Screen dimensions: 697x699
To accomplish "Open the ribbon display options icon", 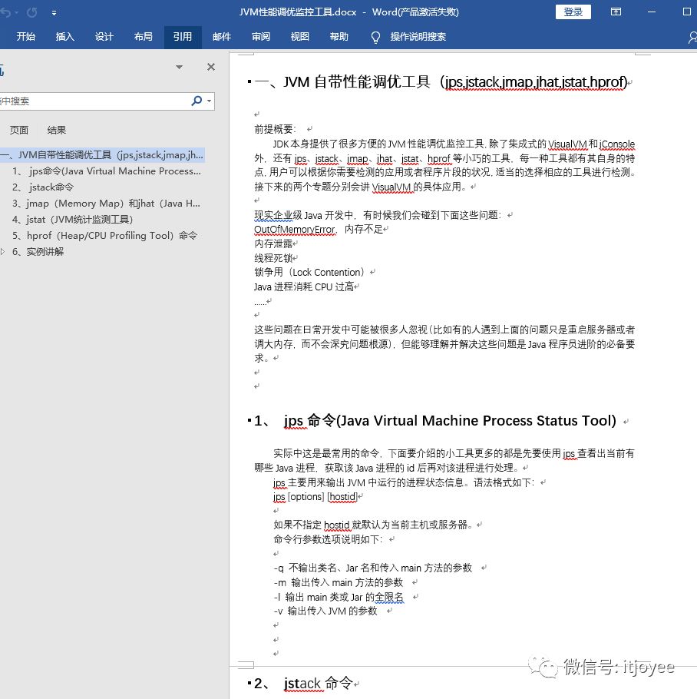I will 616,12.
